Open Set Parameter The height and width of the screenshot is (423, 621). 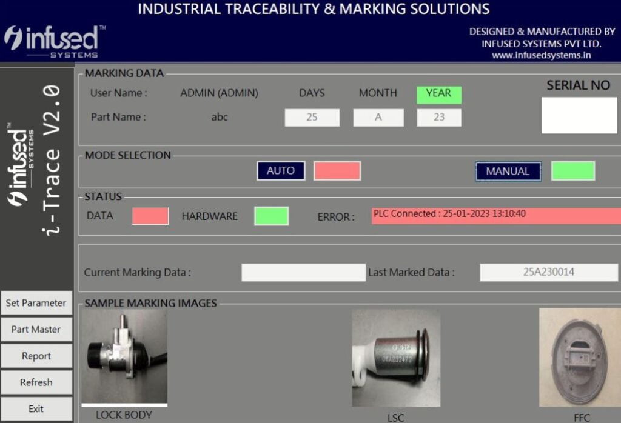(36, 303)
